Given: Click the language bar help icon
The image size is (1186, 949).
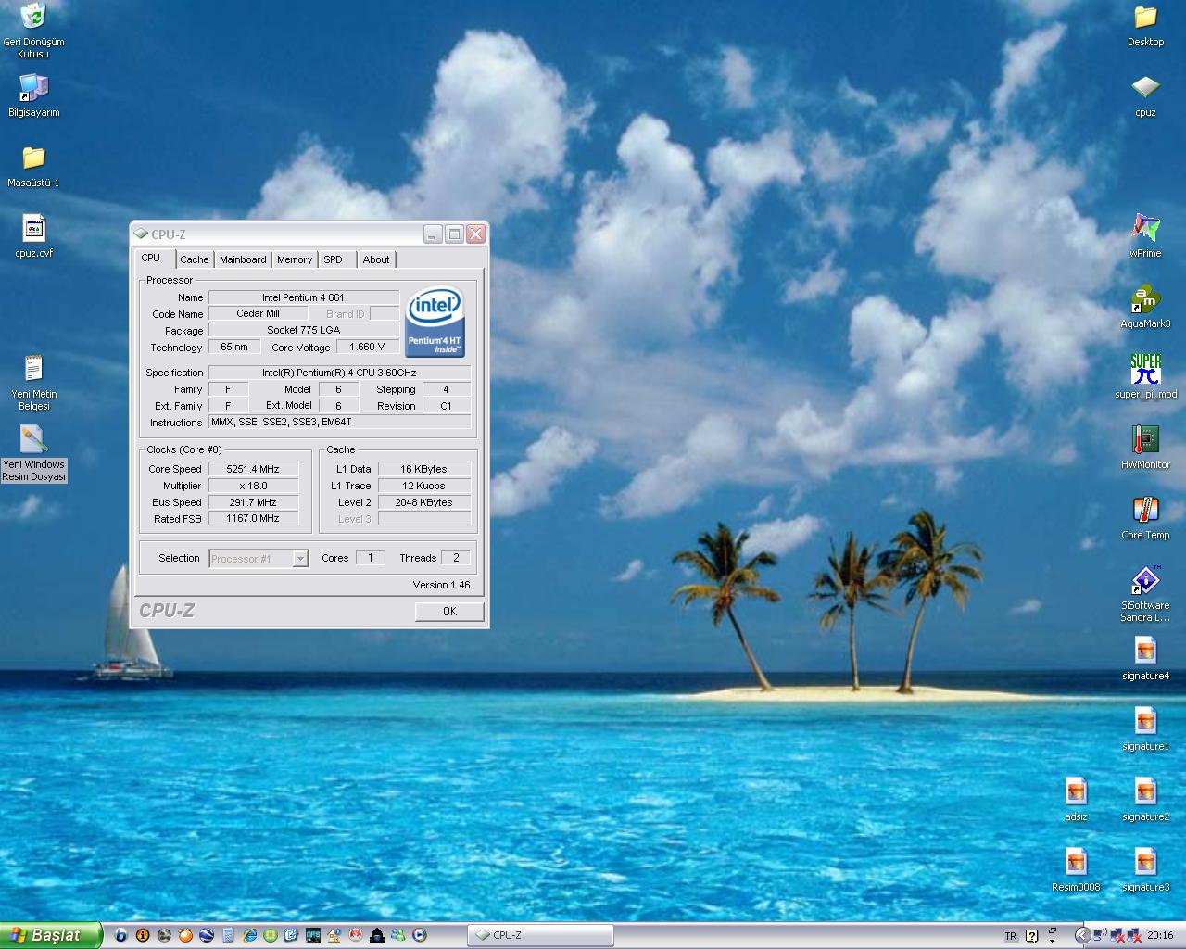Looking at the screenshot, I should pos(1031,936).
